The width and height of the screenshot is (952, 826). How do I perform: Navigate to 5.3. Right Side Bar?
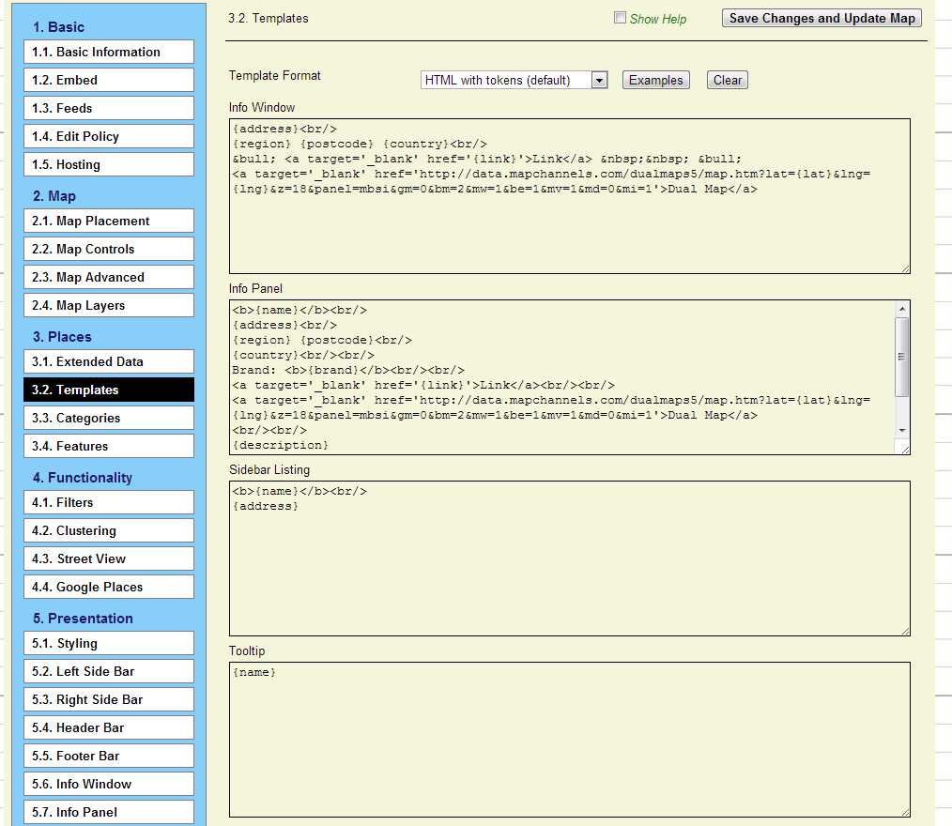coord(109,700)
